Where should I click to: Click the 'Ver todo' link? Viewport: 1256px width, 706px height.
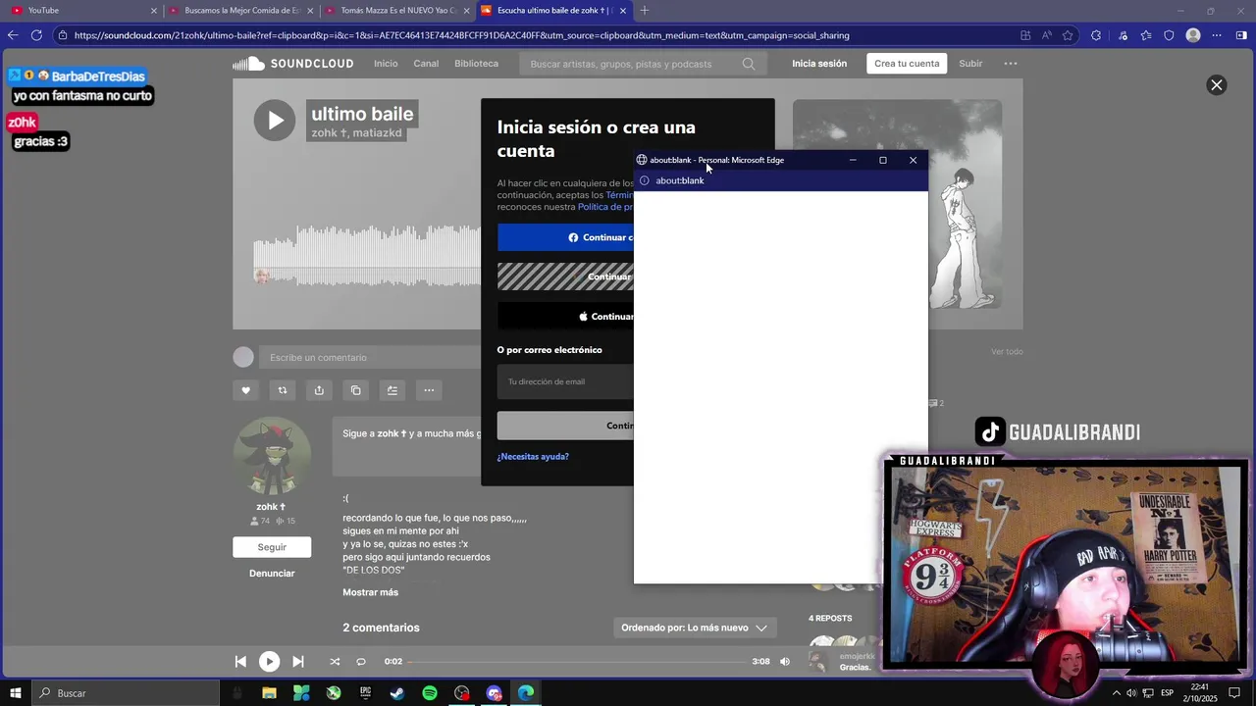[x=1007, y=352]
